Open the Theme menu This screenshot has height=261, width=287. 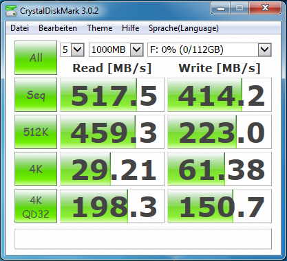point(100,28)
